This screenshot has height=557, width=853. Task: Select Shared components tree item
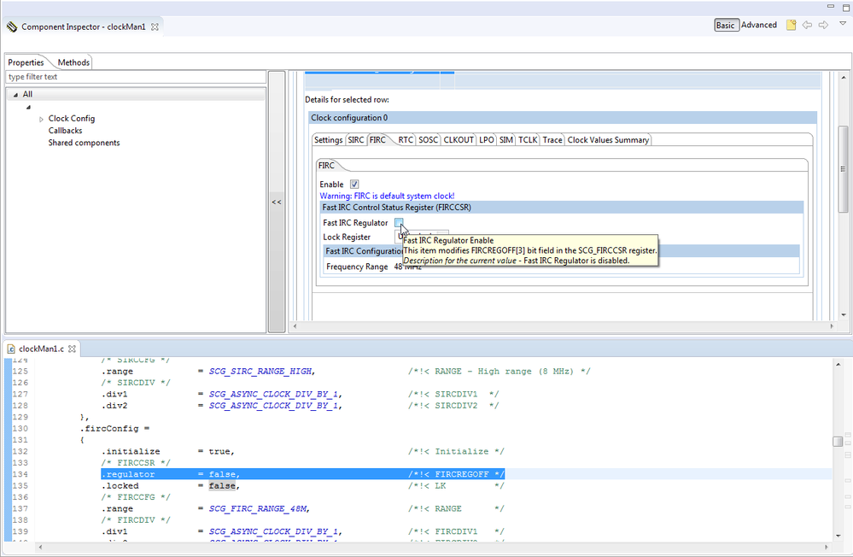tap(84, 143)
